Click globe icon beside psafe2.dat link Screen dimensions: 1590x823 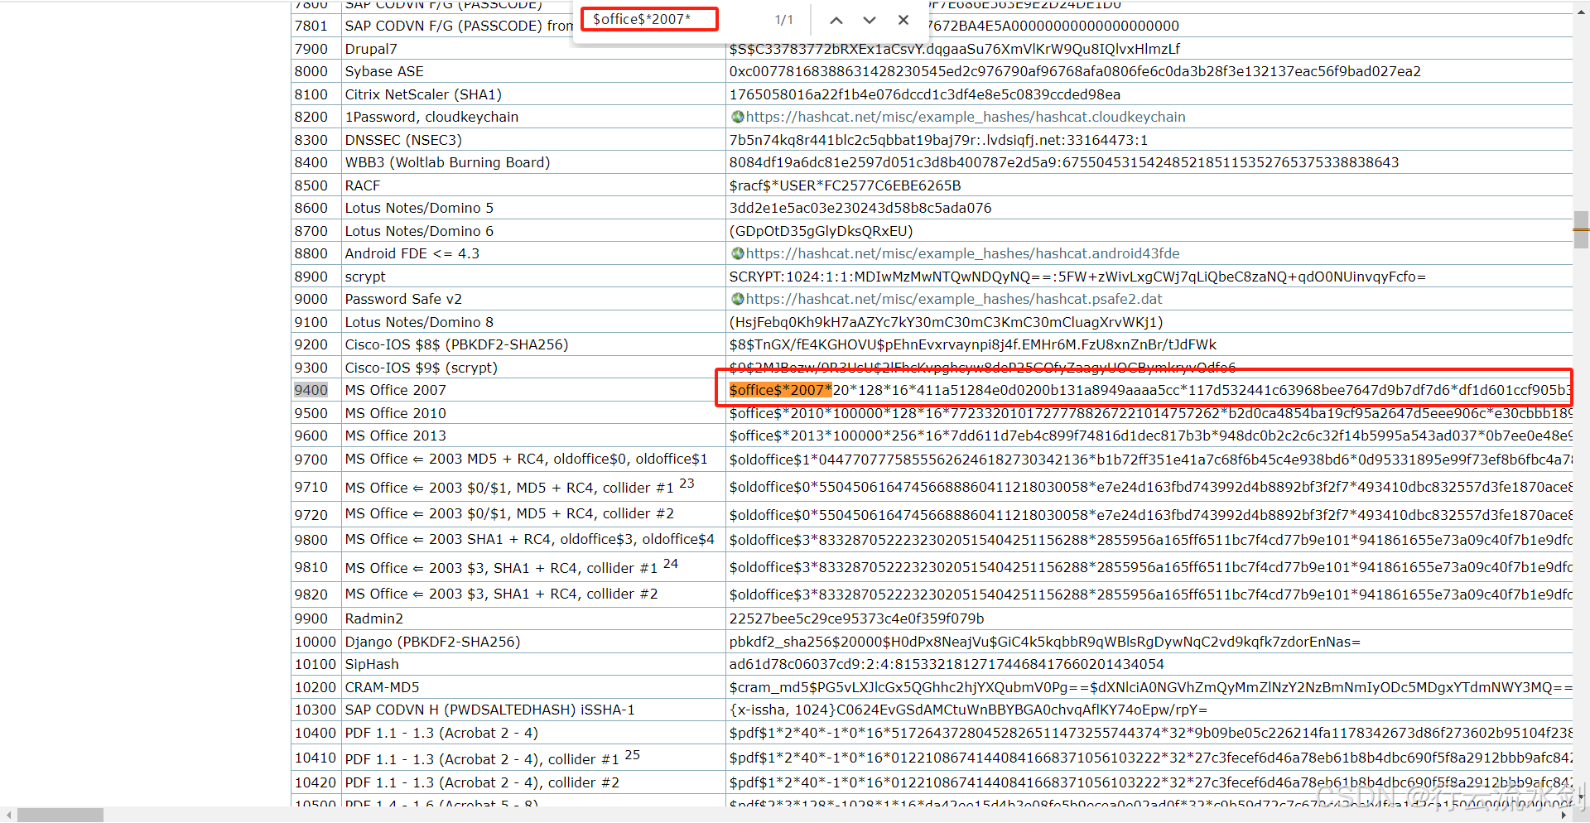737,300
